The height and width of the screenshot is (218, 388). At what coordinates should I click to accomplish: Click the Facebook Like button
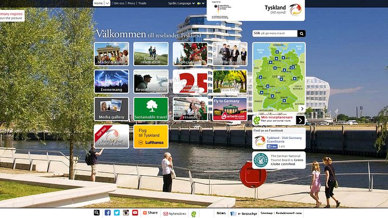pyautogui.click(x=272, y=147)
